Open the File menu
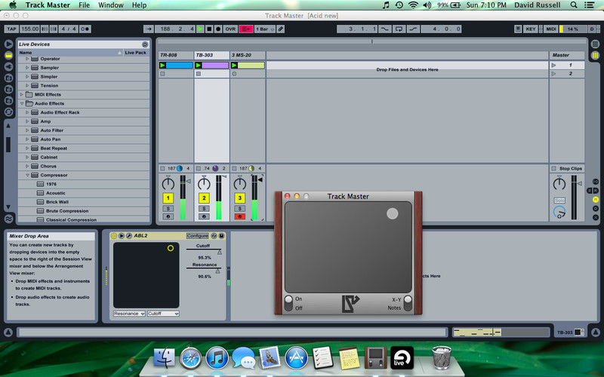 click(84, 5)
